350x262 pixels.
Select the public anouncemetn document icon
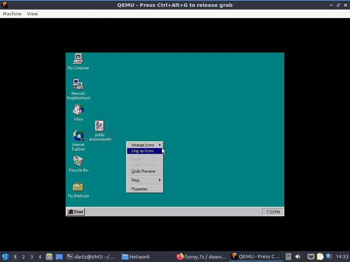pyautogui.click(x=100, y=131)
